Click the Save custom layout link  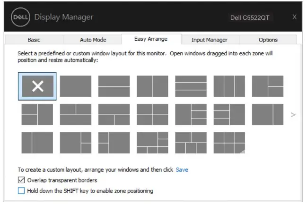click(182, 170)
